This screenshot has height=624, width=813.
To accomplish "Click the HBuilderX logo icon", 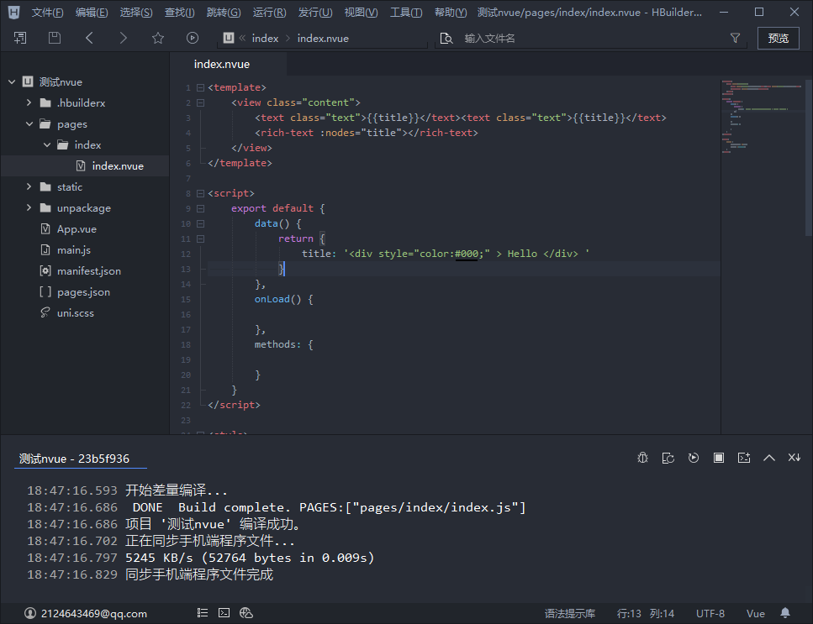I will click(x=14, y=12).
